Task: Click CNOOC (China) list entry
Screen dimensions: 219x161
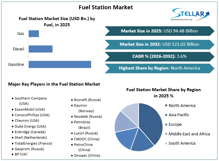Action: point(86,139)
